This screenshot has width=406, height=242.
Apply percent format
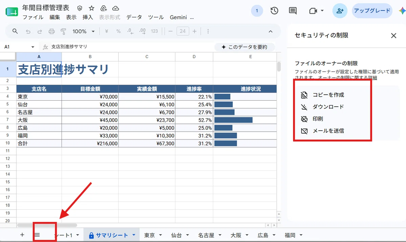pos(118,31)
